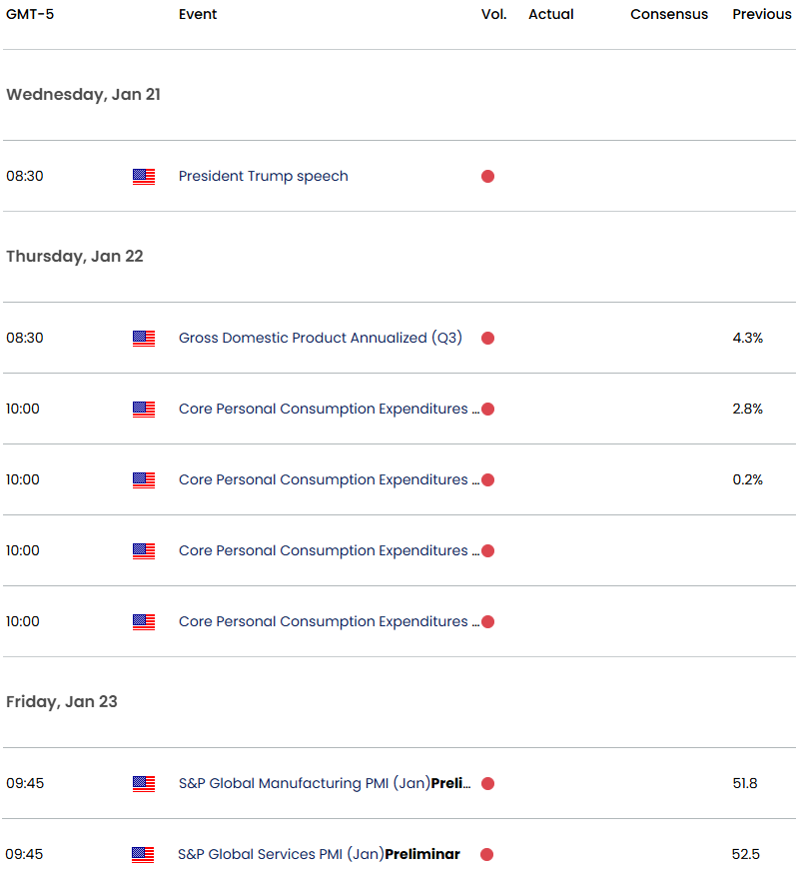The width and height of the screenshot is (796, 870).
Task: Open the Gross Domestic Product Annualized (Q3) event
Action: 320,339
